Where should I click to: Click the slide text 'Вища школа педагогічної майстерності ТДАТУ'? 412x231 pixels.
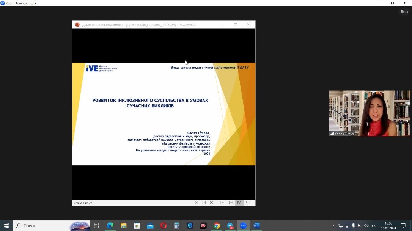(210, 67)
